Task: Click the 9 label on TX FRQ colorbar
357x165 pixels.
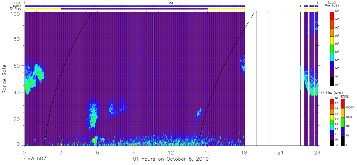Action: (336, 145)
